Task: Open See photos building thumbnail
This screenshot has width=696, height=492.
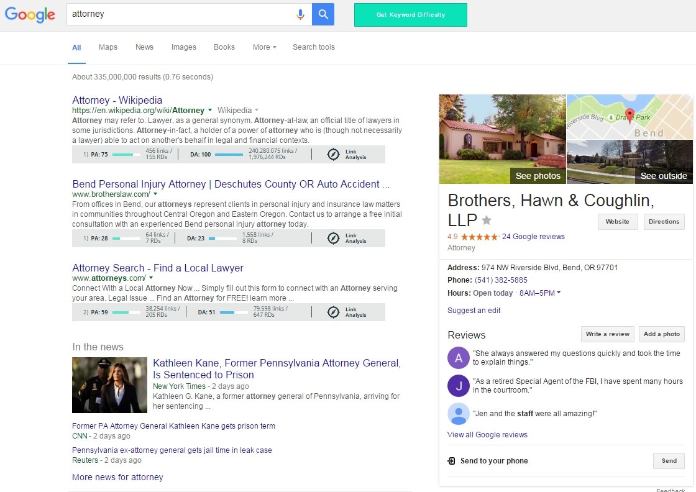Action: click(503, 139)
